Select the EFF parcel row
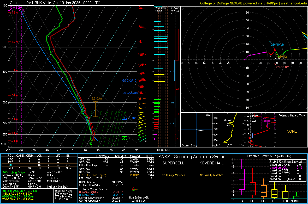The height and width of the screenshot is (204, 308). tap(39, 162)
